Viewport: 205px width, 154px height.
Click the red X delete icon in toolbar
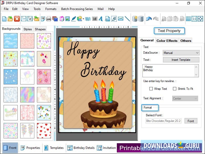click(x=17, y=19)
